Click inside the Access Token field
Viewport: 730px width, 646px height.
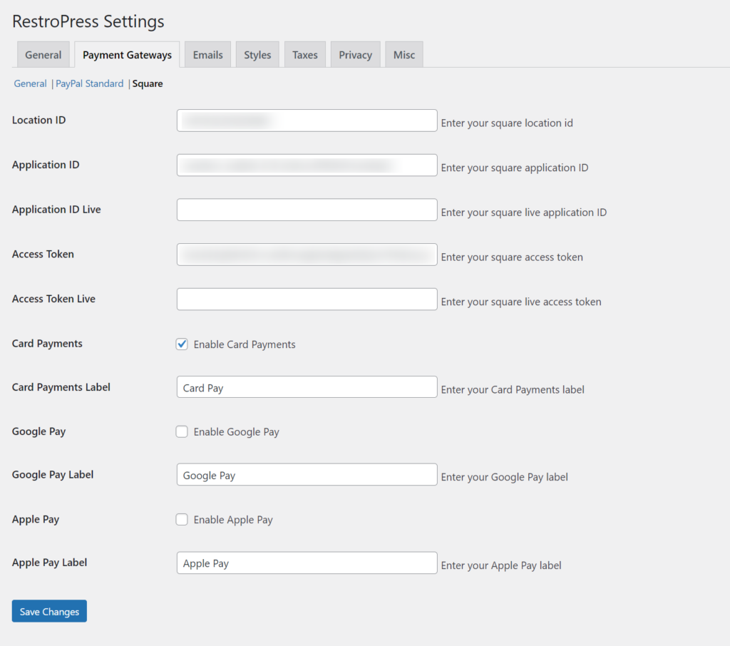pyautogui.click(x=307, y=255)
